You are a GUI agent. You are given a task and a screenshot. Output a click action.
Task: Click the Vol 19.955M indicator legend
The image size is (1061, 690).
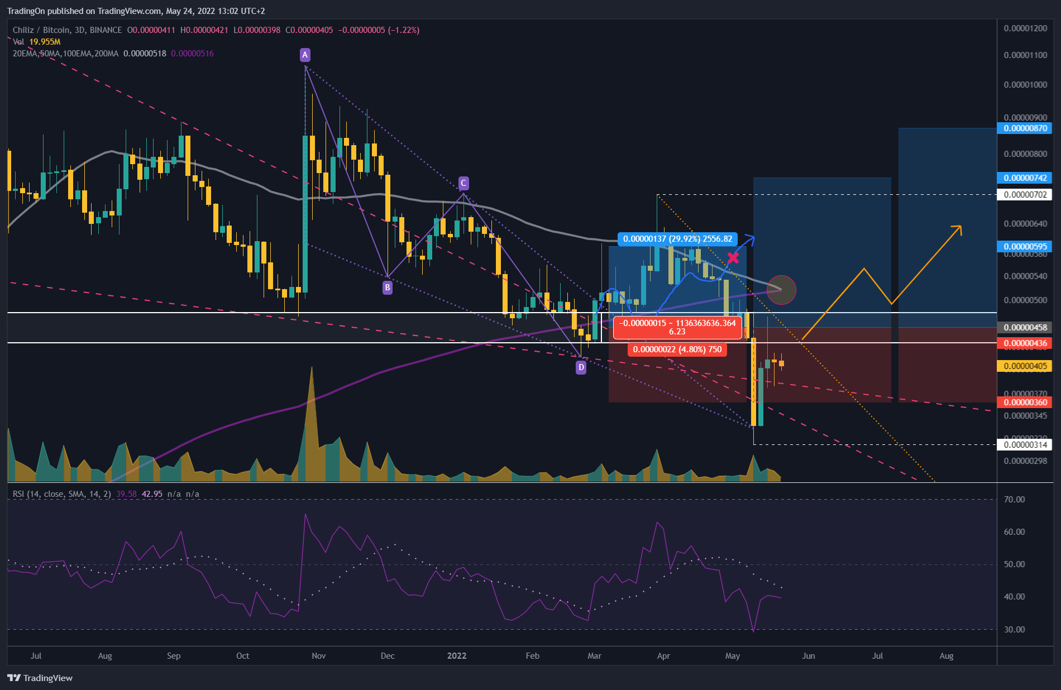coord(36,42)
